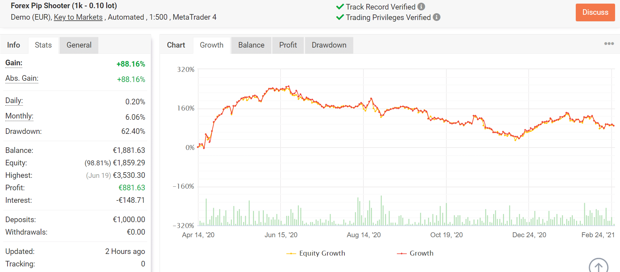Click the Track Record Verified info icon

tap(421, 7)
